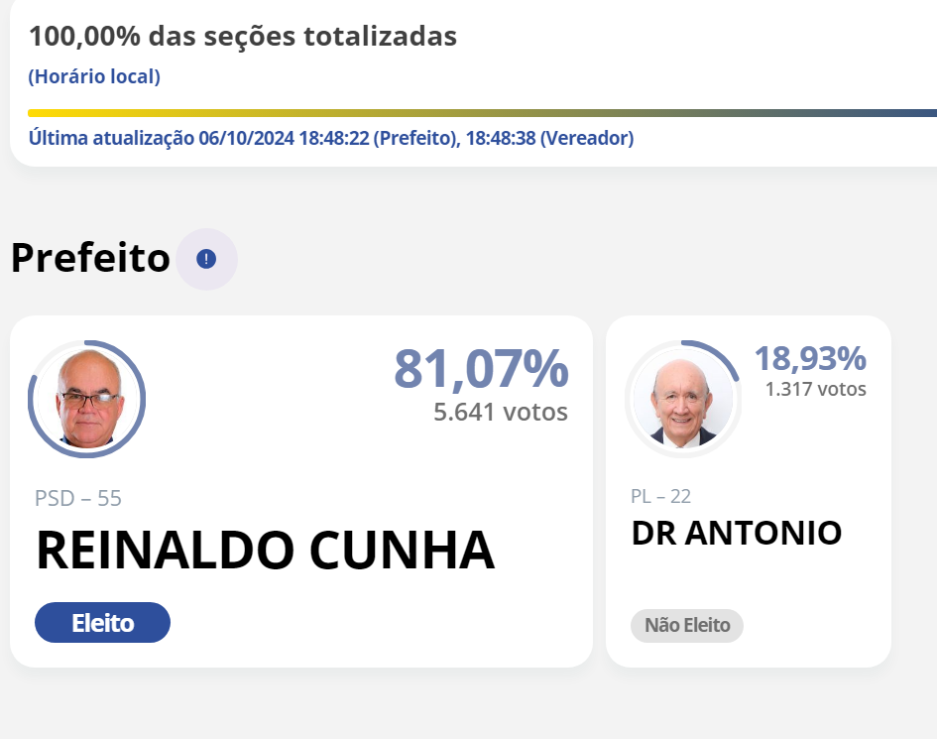Viewport: 937px width, 739px height.
Task: Click the Última atualização timestamp line
Action: 330,138
